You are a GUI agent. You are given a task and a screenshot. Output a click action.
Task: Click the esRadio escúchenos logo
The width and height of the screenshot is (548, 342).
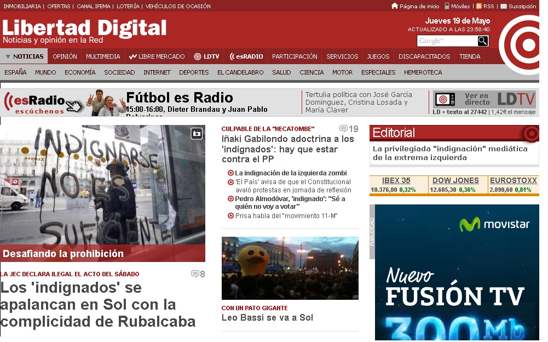[x=40, y=102]
